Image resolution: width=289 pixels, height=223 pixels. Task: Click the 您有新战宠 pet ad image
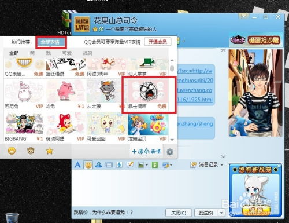pyautogui.click(x=255, y=190)
